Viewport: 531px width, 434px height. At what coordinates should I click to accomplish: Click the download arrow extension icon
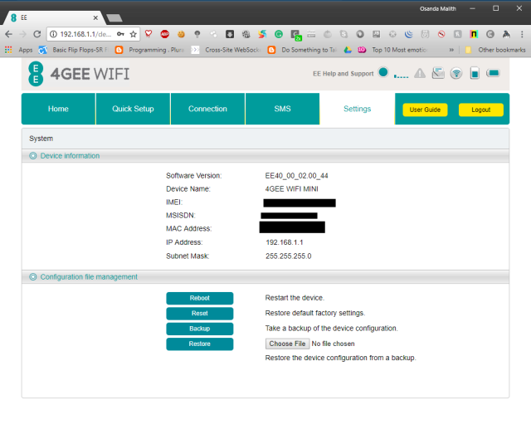pos(230,34)
